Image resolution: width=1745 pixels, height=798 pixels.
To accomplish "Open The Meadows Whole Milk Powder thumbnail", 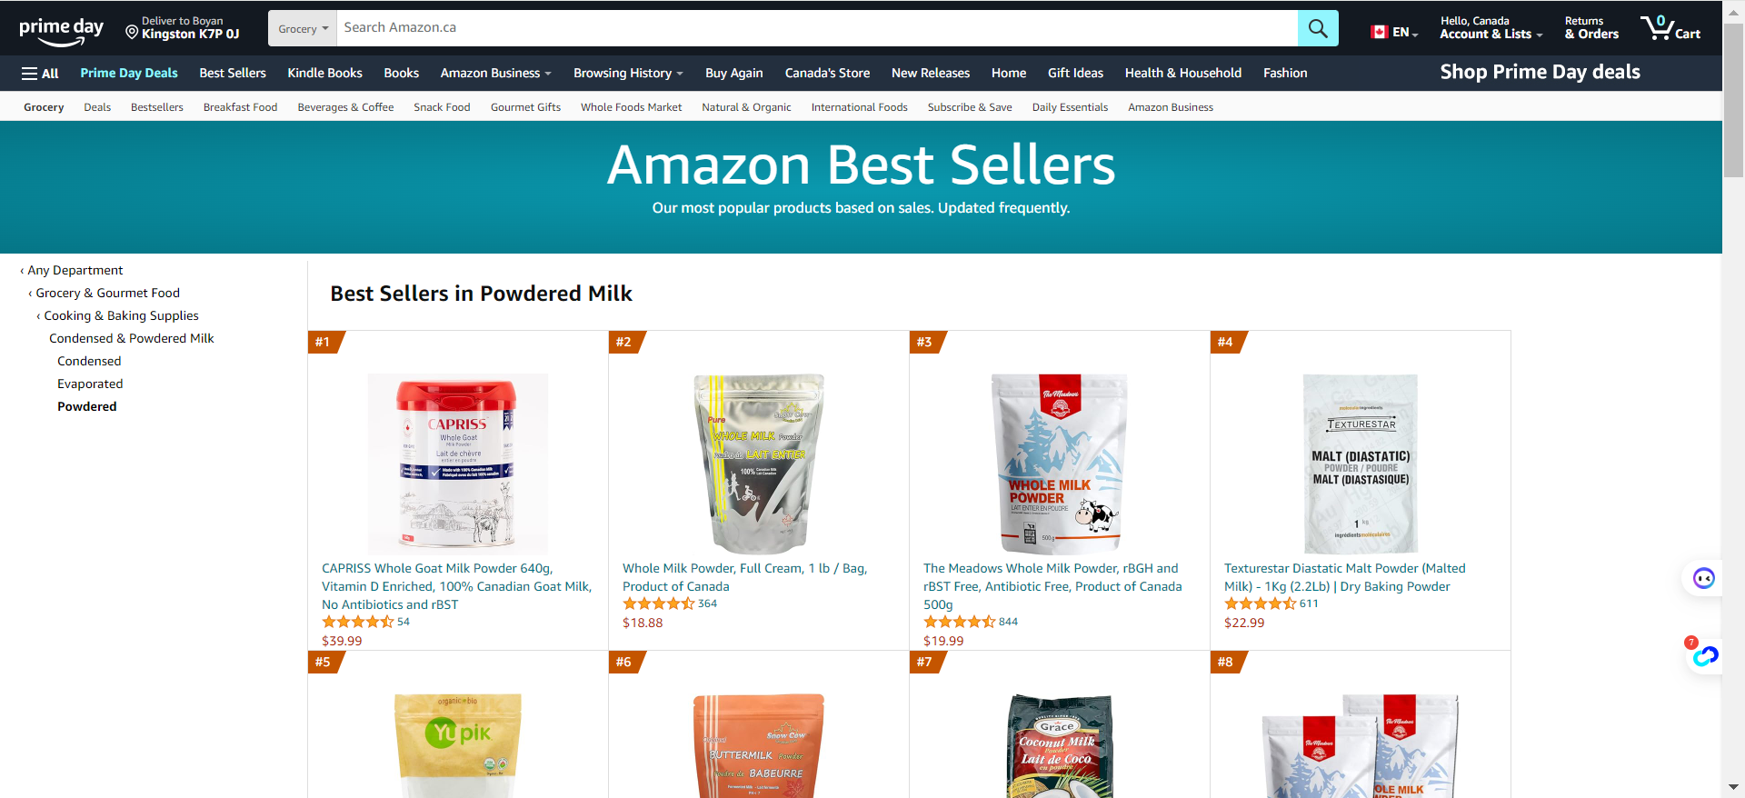I will coord(1060,464).
